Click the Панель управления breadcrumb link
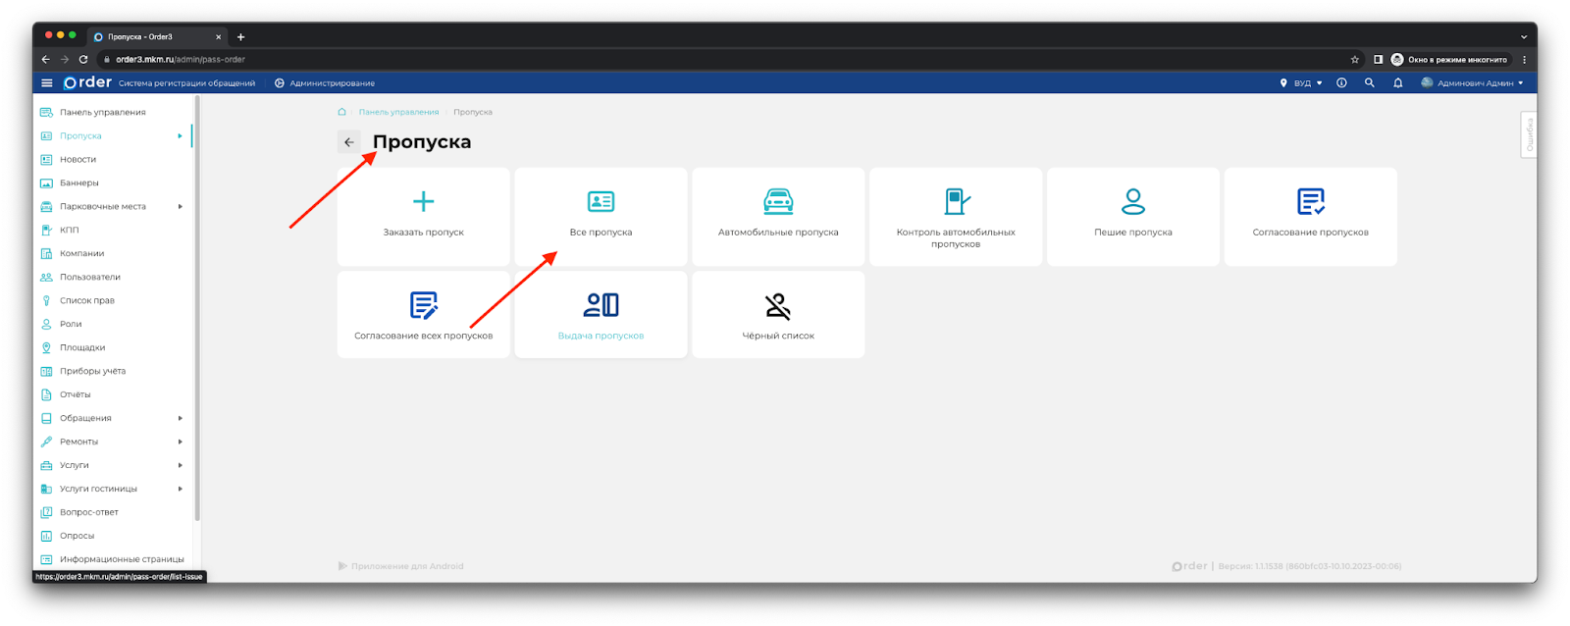The width and height of the screenshot is (1570, 626). point(398,113)
